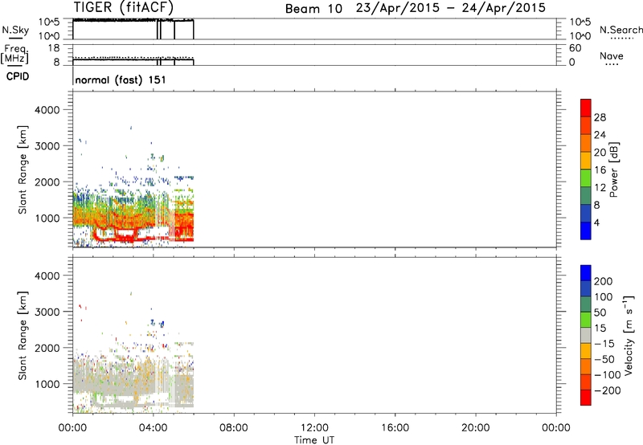Image resolution: width=643 pixels, height=445 pixels.
Task: Click the '08:00' time axis tick label
Action: (x=234, y=428)
